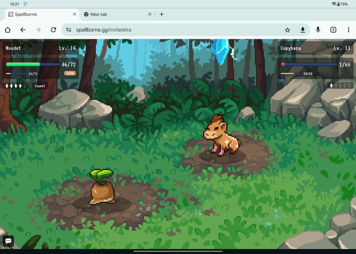Tap the battery indicator showing 73%
Viewport: 356px width, 254px height.
tap(343, 4)
